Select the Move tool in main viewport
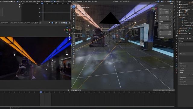This screenshot has height=109, width=193. pos(74,13)
